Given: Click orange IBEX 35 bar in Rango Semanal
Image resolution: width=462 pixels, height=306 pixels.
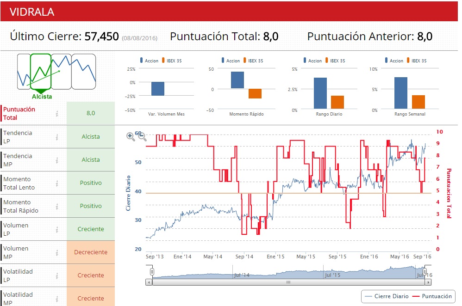Looking at the screenshot, I should [x=418, y=102].
